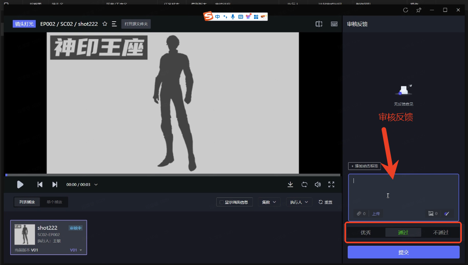Click the 审核反馈 panel title
The height and width of the screenshot is (265, 468).
click(x=357, y=24)
